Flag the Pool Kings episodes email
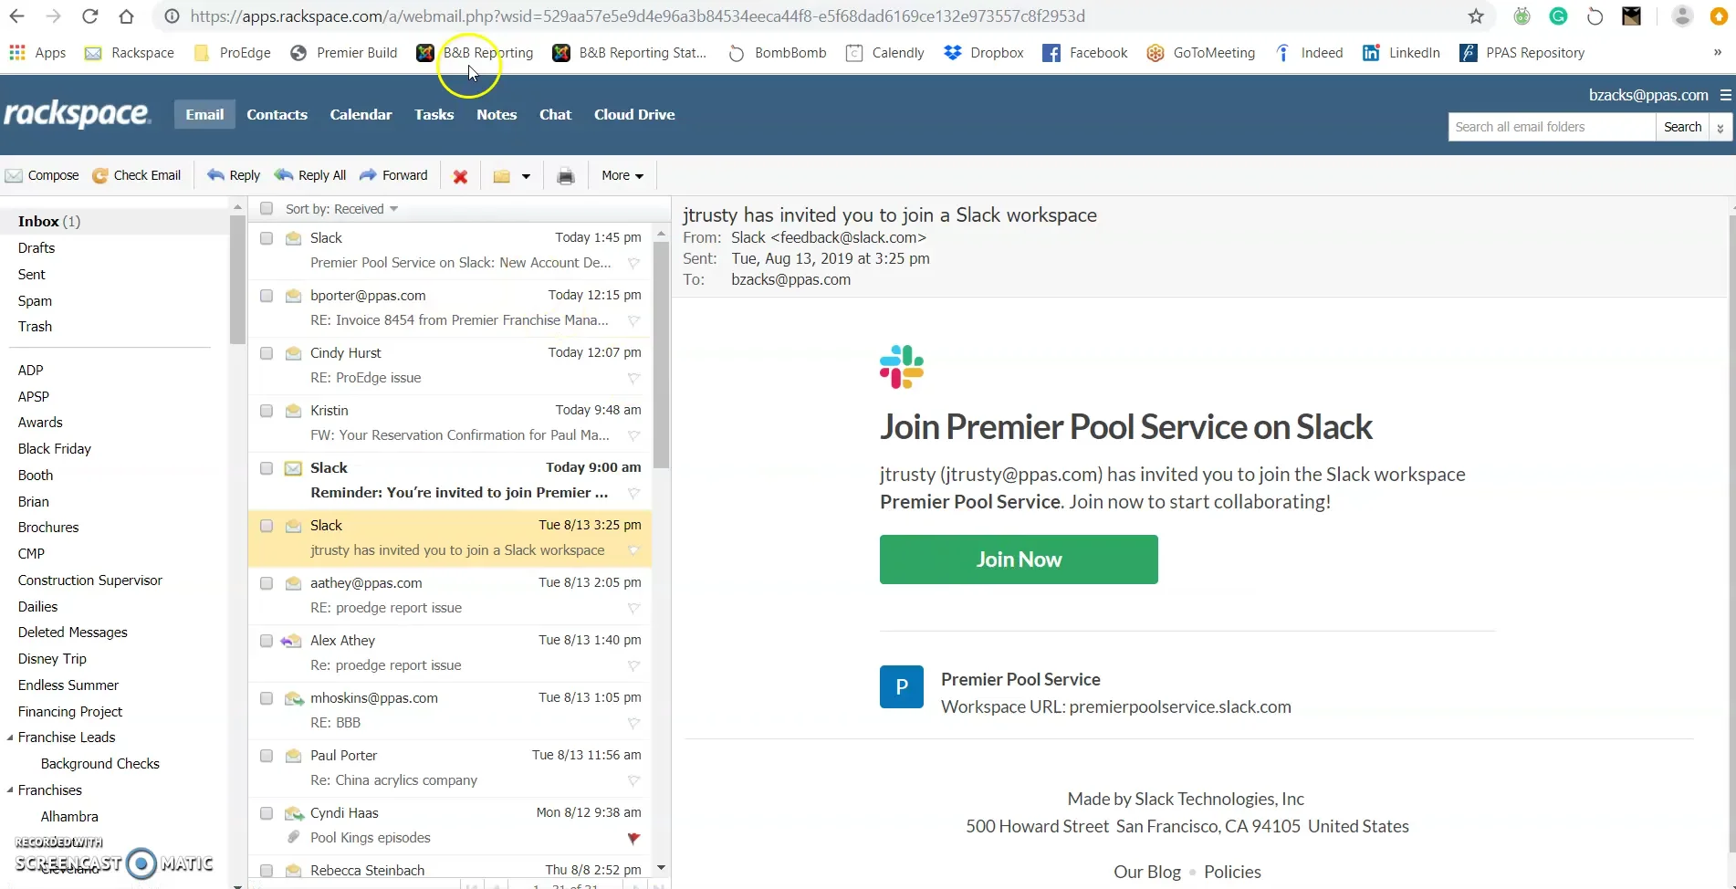1736x889 pixels. 633,839
